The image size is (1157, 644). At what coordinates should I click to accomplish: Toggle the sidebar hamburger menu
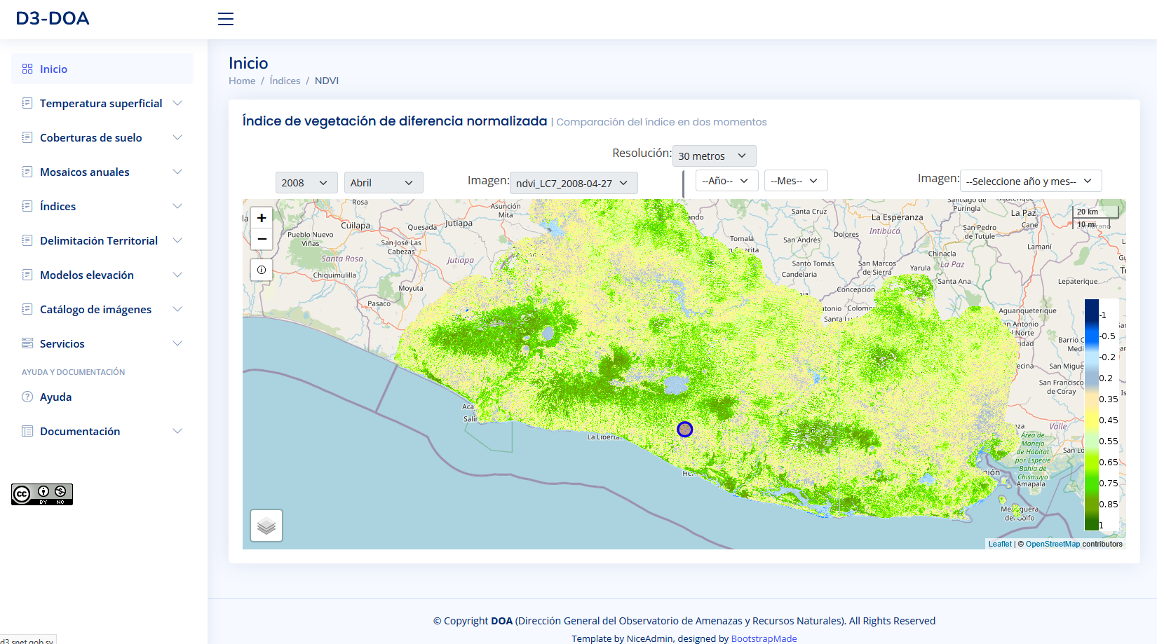tap(226, 19)
